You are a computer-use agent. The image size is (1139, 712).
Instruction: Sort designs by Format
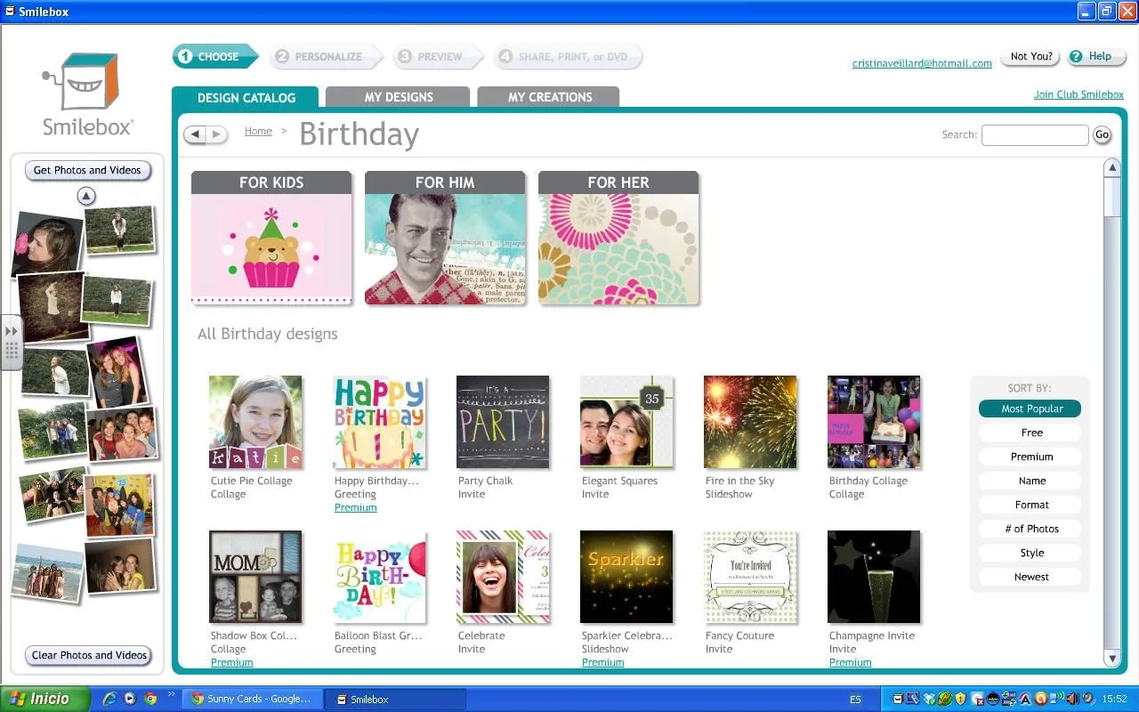pos(1030,505)
